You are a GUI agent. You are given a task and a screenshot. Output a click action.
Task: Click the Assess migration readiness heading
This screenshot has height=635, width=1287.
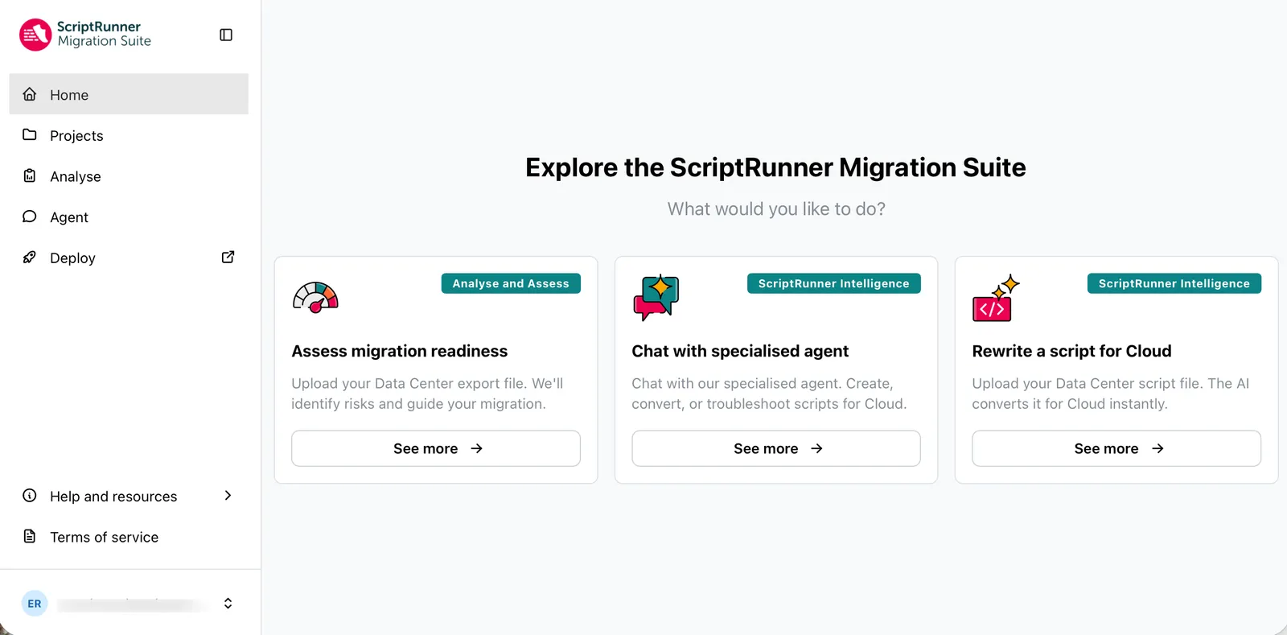400,351
